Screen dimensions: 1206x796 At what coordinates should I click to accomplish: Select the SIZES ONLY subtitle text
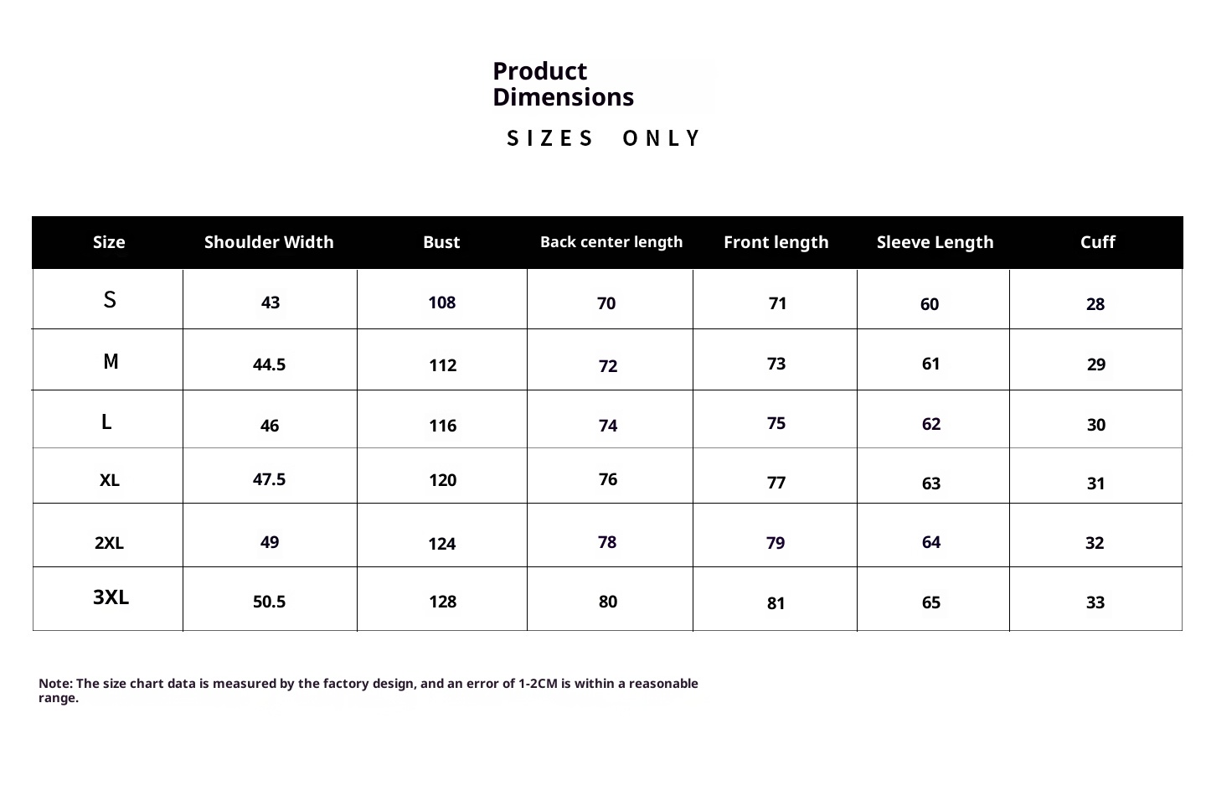[603, 138]
